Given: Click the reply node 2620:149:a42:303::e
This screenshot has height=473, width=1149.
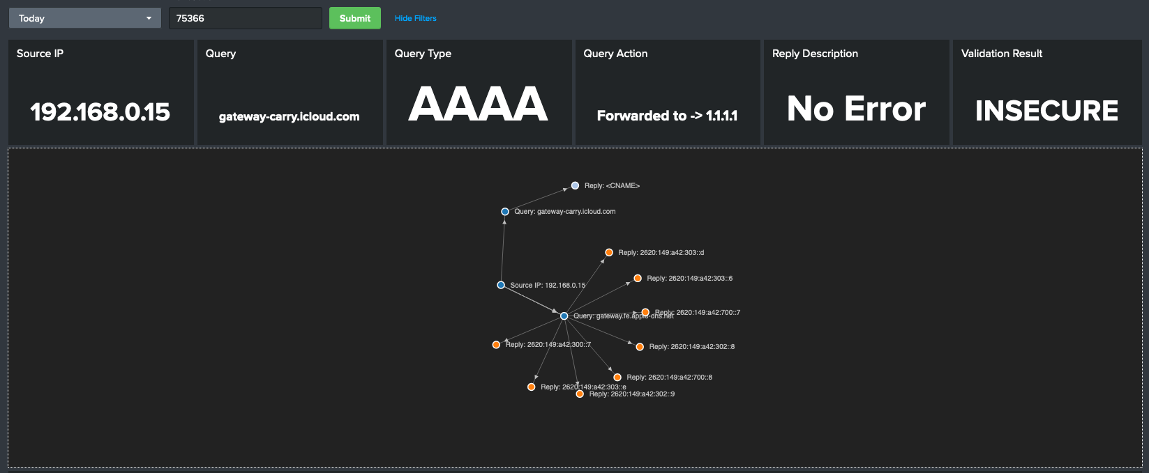Looking at the screenshot, I should [531, 387].
